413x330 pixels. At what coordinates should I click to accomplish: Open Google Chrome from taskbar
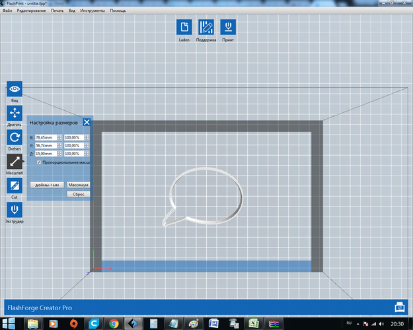[x=114, y=323]
